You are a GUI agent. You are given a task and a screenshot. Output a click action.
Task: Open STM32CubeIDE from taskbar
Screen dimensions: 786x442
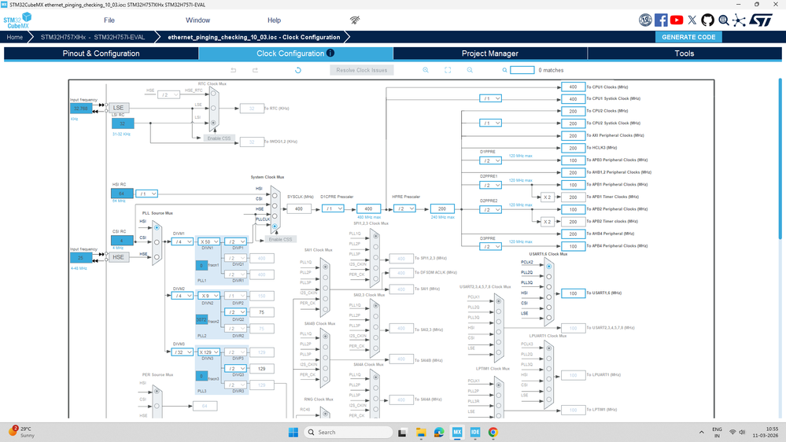pyautogui.click(x=475, y=432)
